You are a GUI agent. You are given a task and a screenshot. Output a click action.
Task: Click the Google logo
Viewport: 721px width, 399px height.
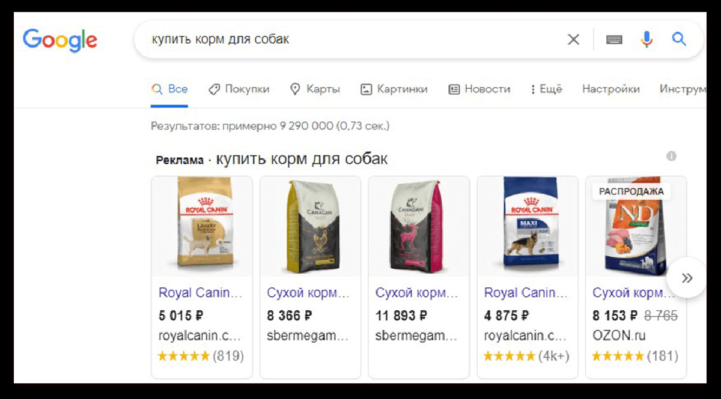click(x=60, y=40)
